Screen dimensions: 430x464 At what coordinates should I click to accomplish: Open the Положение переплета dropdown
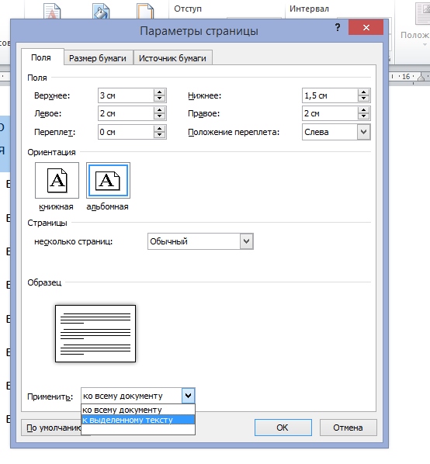364,132
